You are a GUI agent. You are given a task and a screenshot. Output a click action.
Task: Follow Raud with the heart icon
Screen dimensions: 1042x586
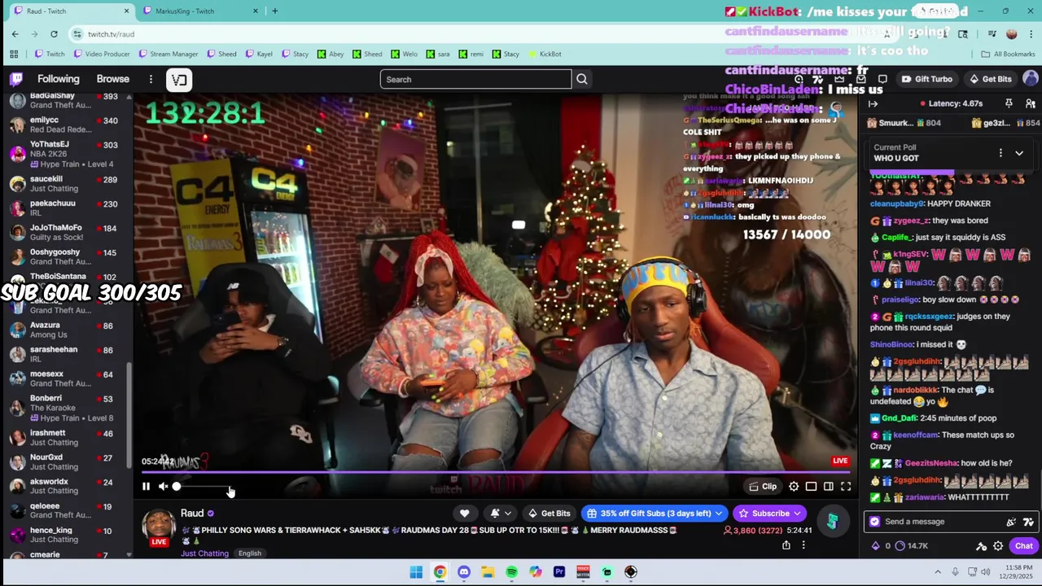[x=464, y=514]
